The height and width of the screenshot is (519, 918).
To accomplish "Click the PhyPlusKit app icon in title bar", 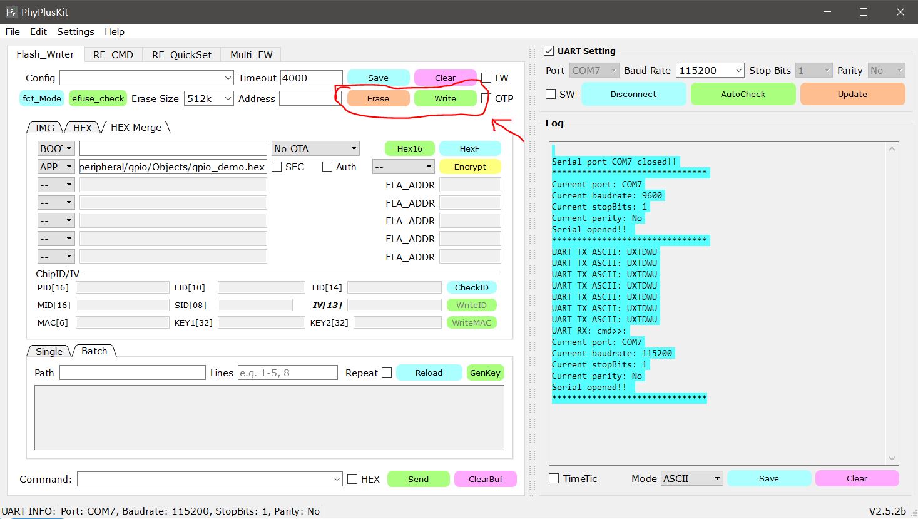I will [11, 12].
